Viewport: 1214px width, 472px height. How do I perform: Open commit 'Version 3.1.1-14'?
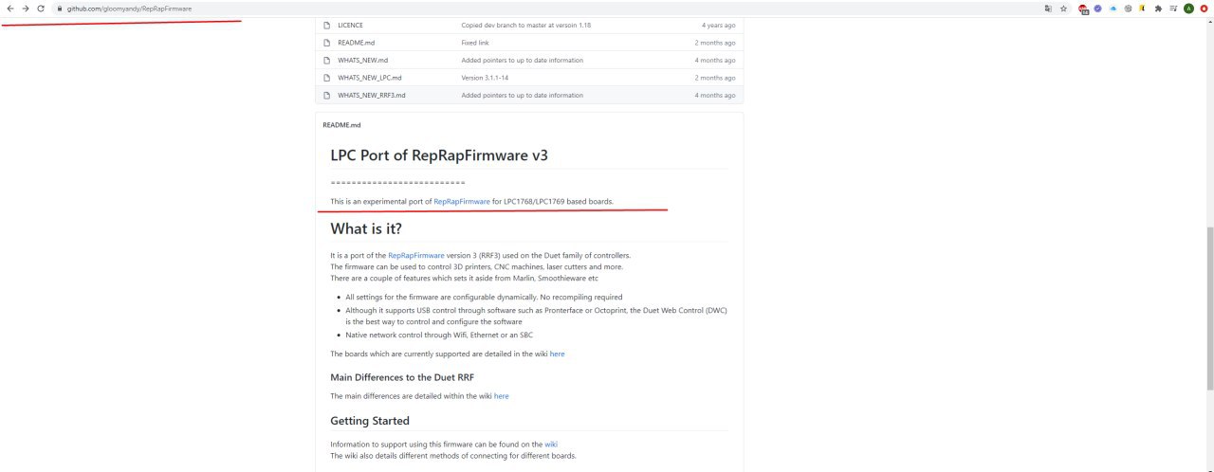click(485, 78)
